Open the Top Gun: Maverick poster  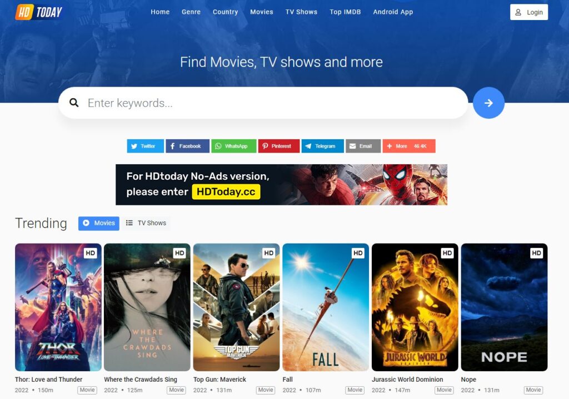236,307
